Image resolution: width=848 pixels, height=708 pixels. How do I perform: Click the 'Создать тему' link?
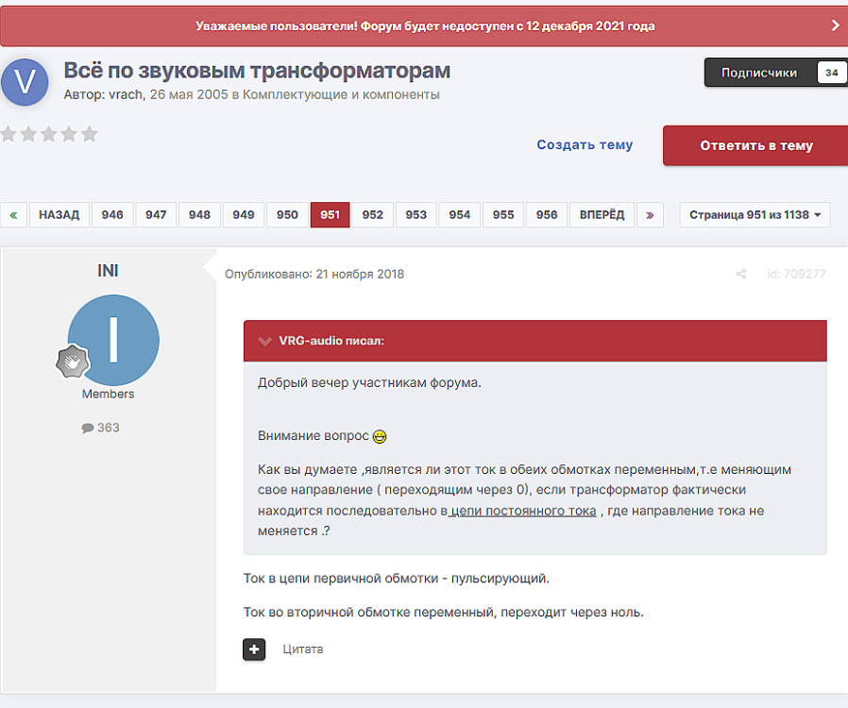tap(585, 144)
